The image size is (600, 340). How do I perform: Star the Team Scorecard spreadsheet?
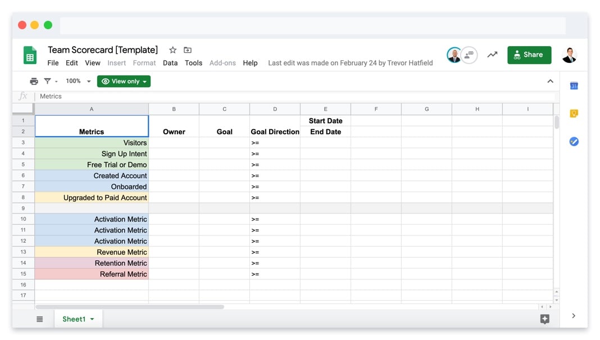point(172,49)
